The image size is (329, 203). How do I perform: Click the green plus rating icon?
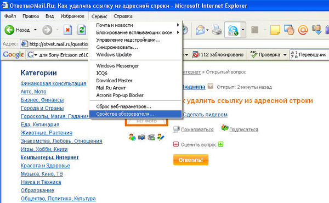[x=220, y=144]
